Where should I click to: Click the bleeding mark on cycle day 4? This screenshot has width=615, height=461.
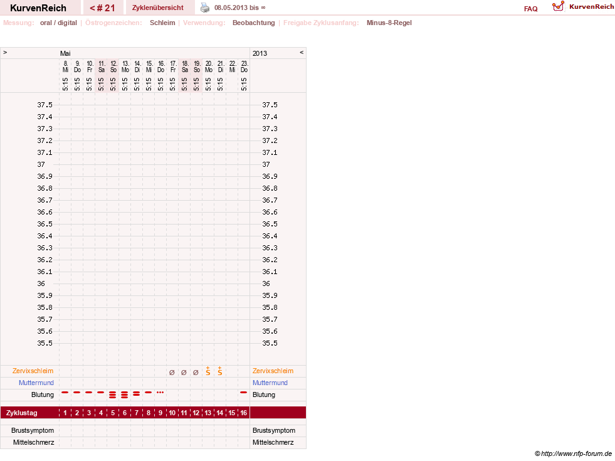coord(101,393)
